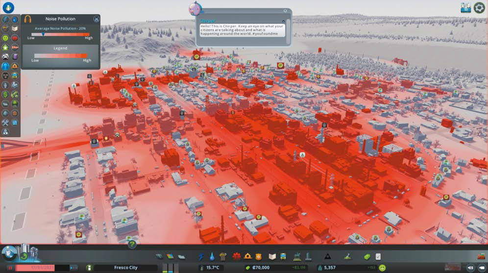Open the Electricity build menu
488x273 pixels.
[201, 257]
